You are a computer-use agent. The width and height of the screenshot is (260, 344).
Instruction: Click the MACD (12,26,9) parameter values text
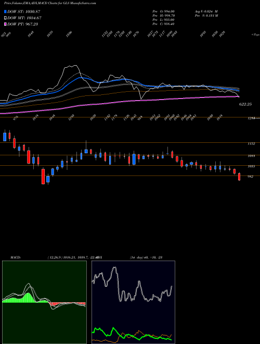tap(72, 257)
